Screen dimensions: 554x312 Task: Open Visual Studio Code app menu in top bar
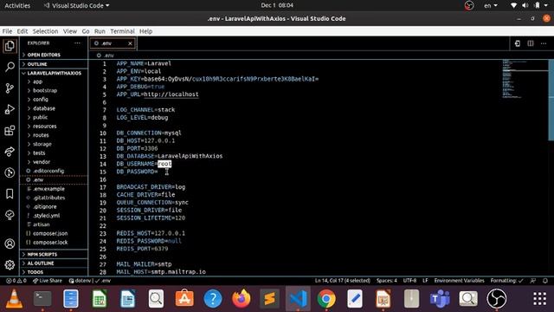[77, 5]
